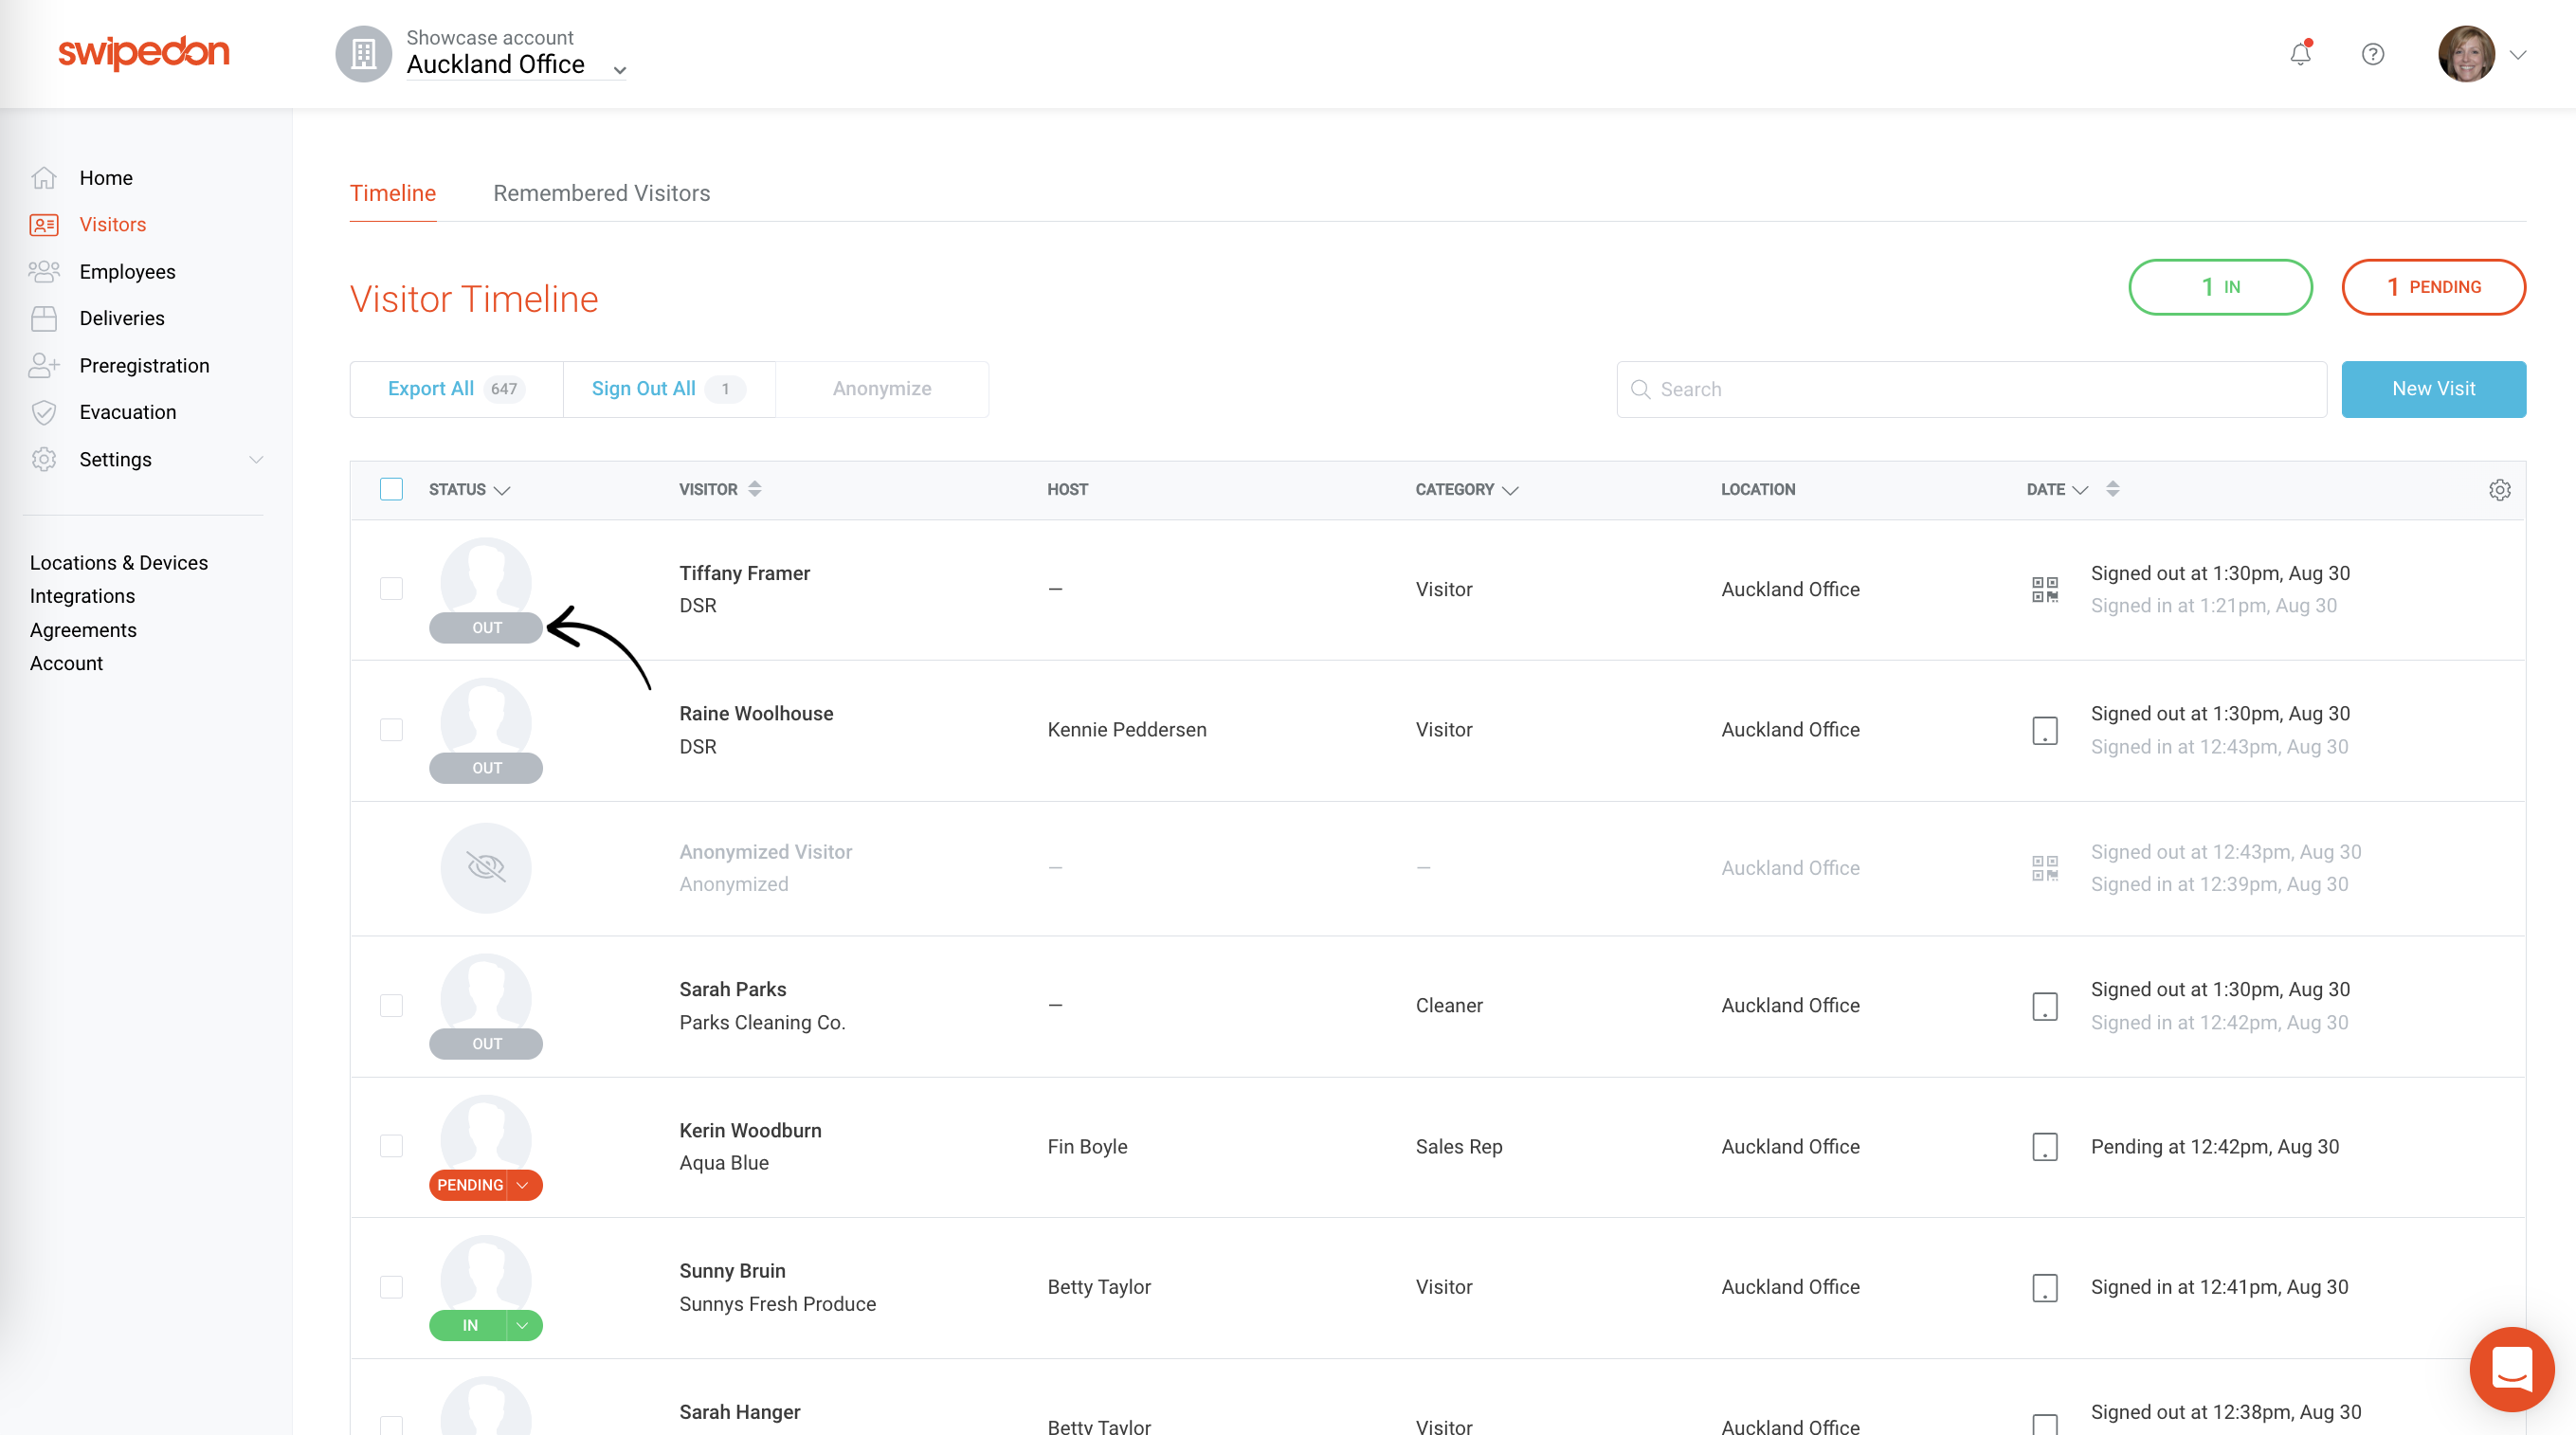Click the New Visit button
The image size is (2576, 1435).
2433,389
